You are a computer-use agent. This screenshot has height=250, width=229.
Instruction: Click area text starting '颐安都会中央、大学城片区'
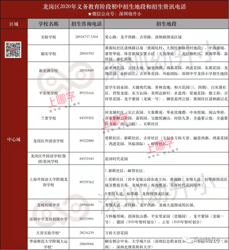166,244
